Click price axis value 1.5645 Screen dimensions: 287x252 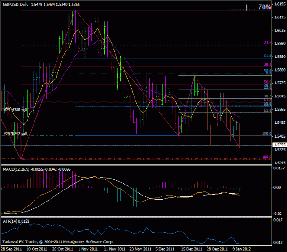[x=280, y=96]
